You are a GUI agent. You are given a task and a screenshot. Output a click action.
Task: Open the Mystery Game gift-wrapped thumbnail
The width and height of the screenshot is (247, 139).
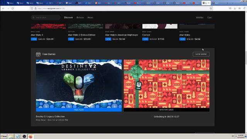[166, 84]
